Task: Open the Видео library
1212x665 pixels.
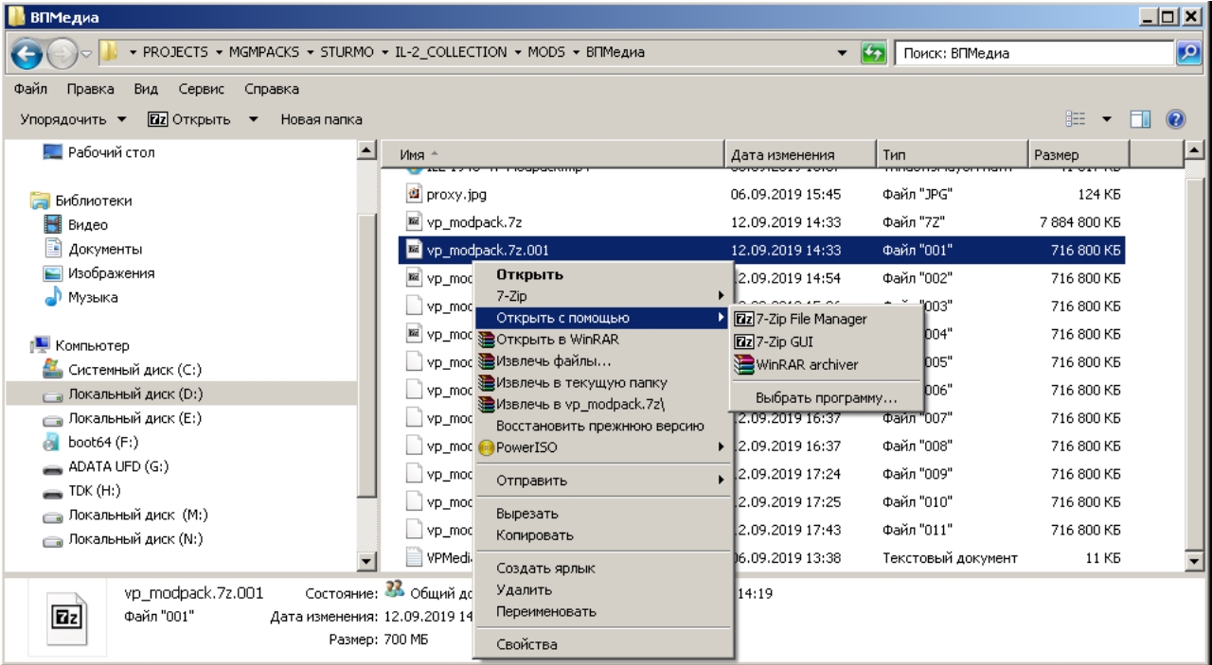Action: coord(78,225)
